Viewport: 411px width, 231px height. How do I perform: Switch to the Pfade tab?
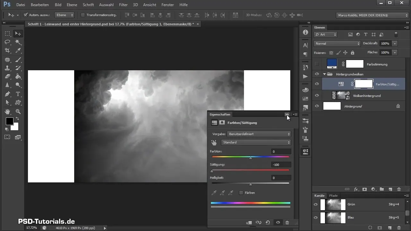333,195
